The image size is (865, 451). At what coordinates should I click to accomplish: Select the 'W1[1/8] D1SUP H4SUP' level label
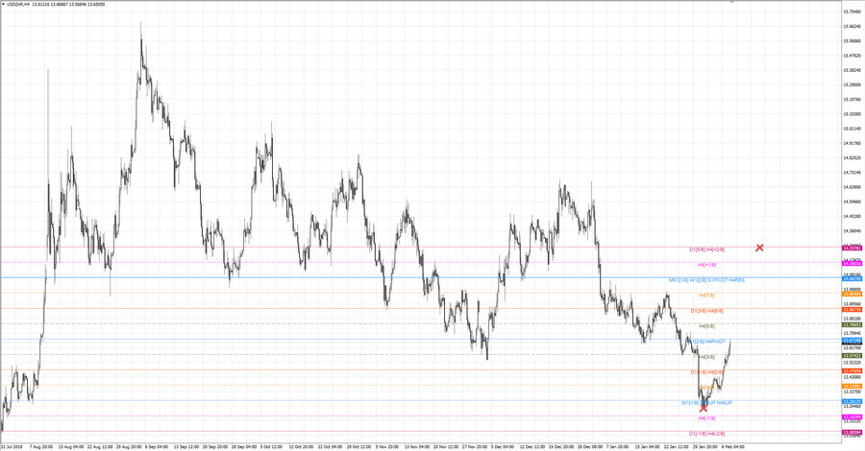(706, 403)
